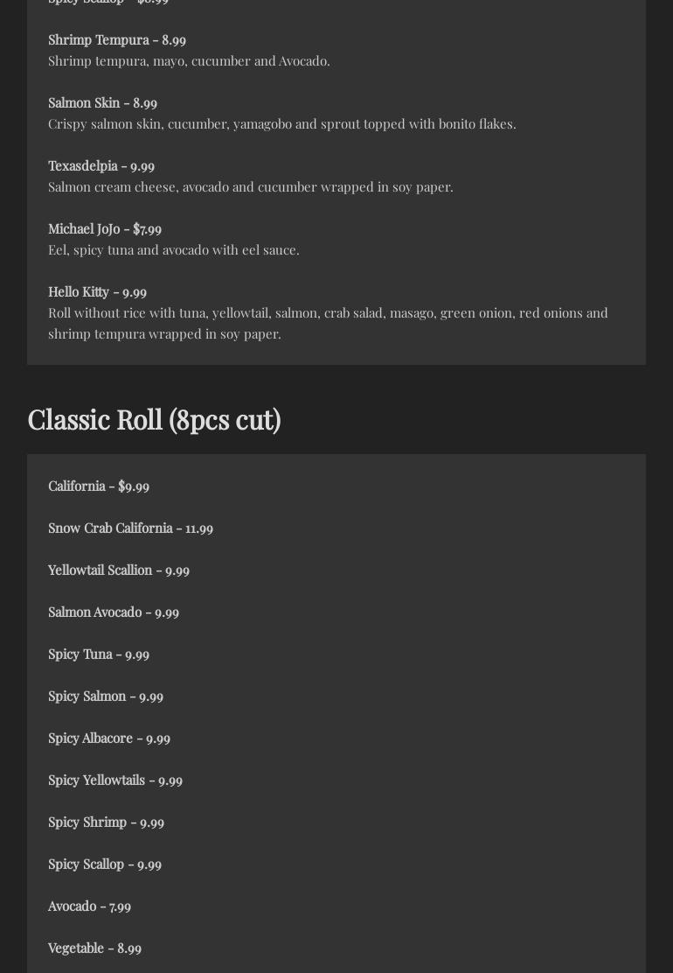Click the Michael JoJo roll title
673x973 pixels.
pyautogui.click(x=105, y=228)
